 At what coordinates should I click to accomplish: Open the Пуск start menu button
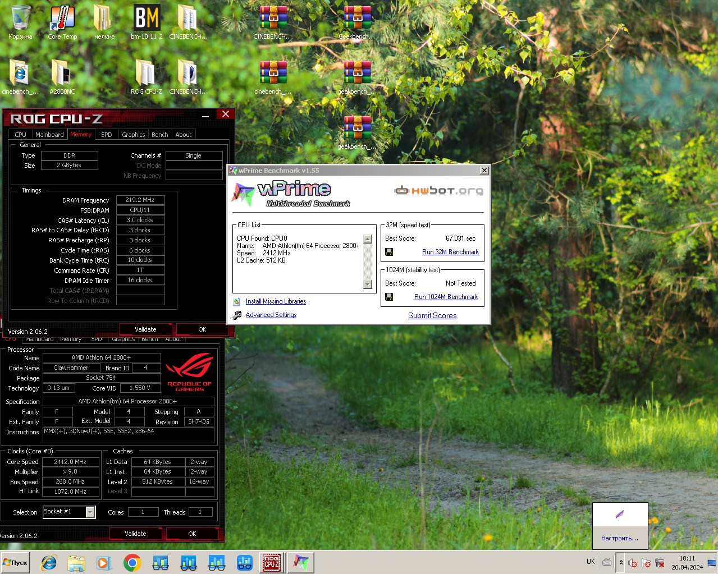tap(15, 563)
